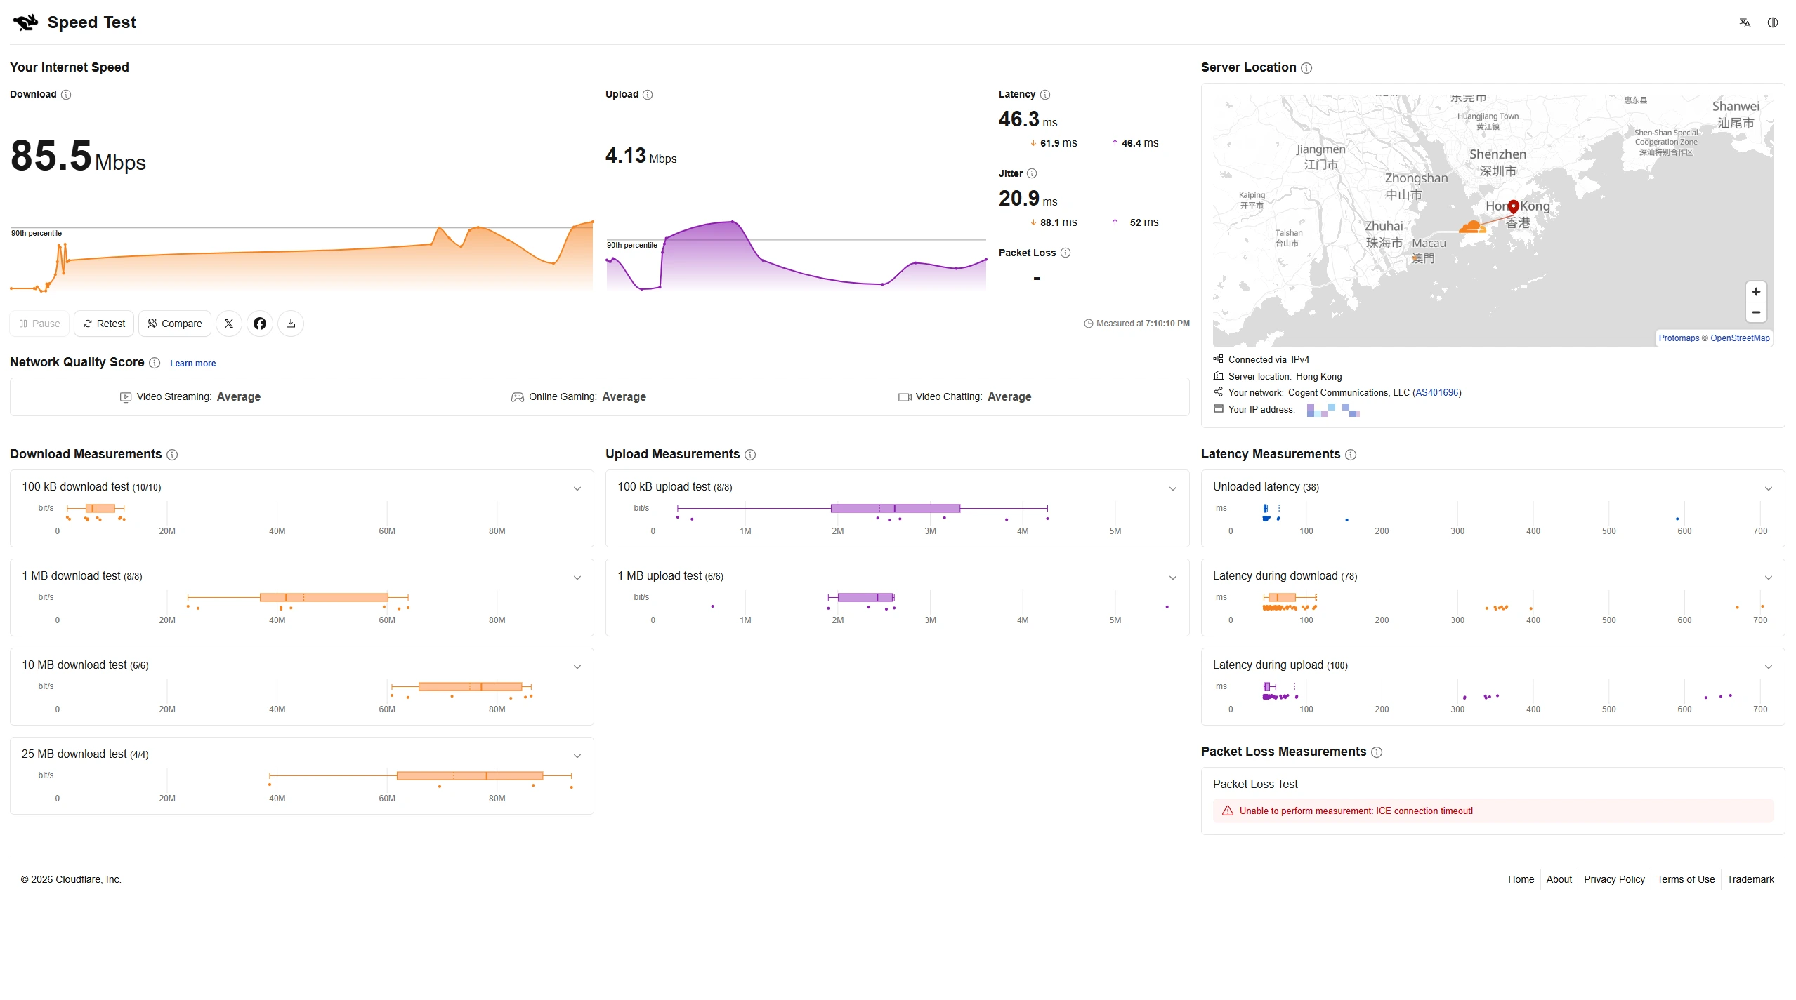Image resolution: width=1796 pixels, height=1000 pixels.
Task: Click the Server Location info icon
Action: pos(1306,68)
